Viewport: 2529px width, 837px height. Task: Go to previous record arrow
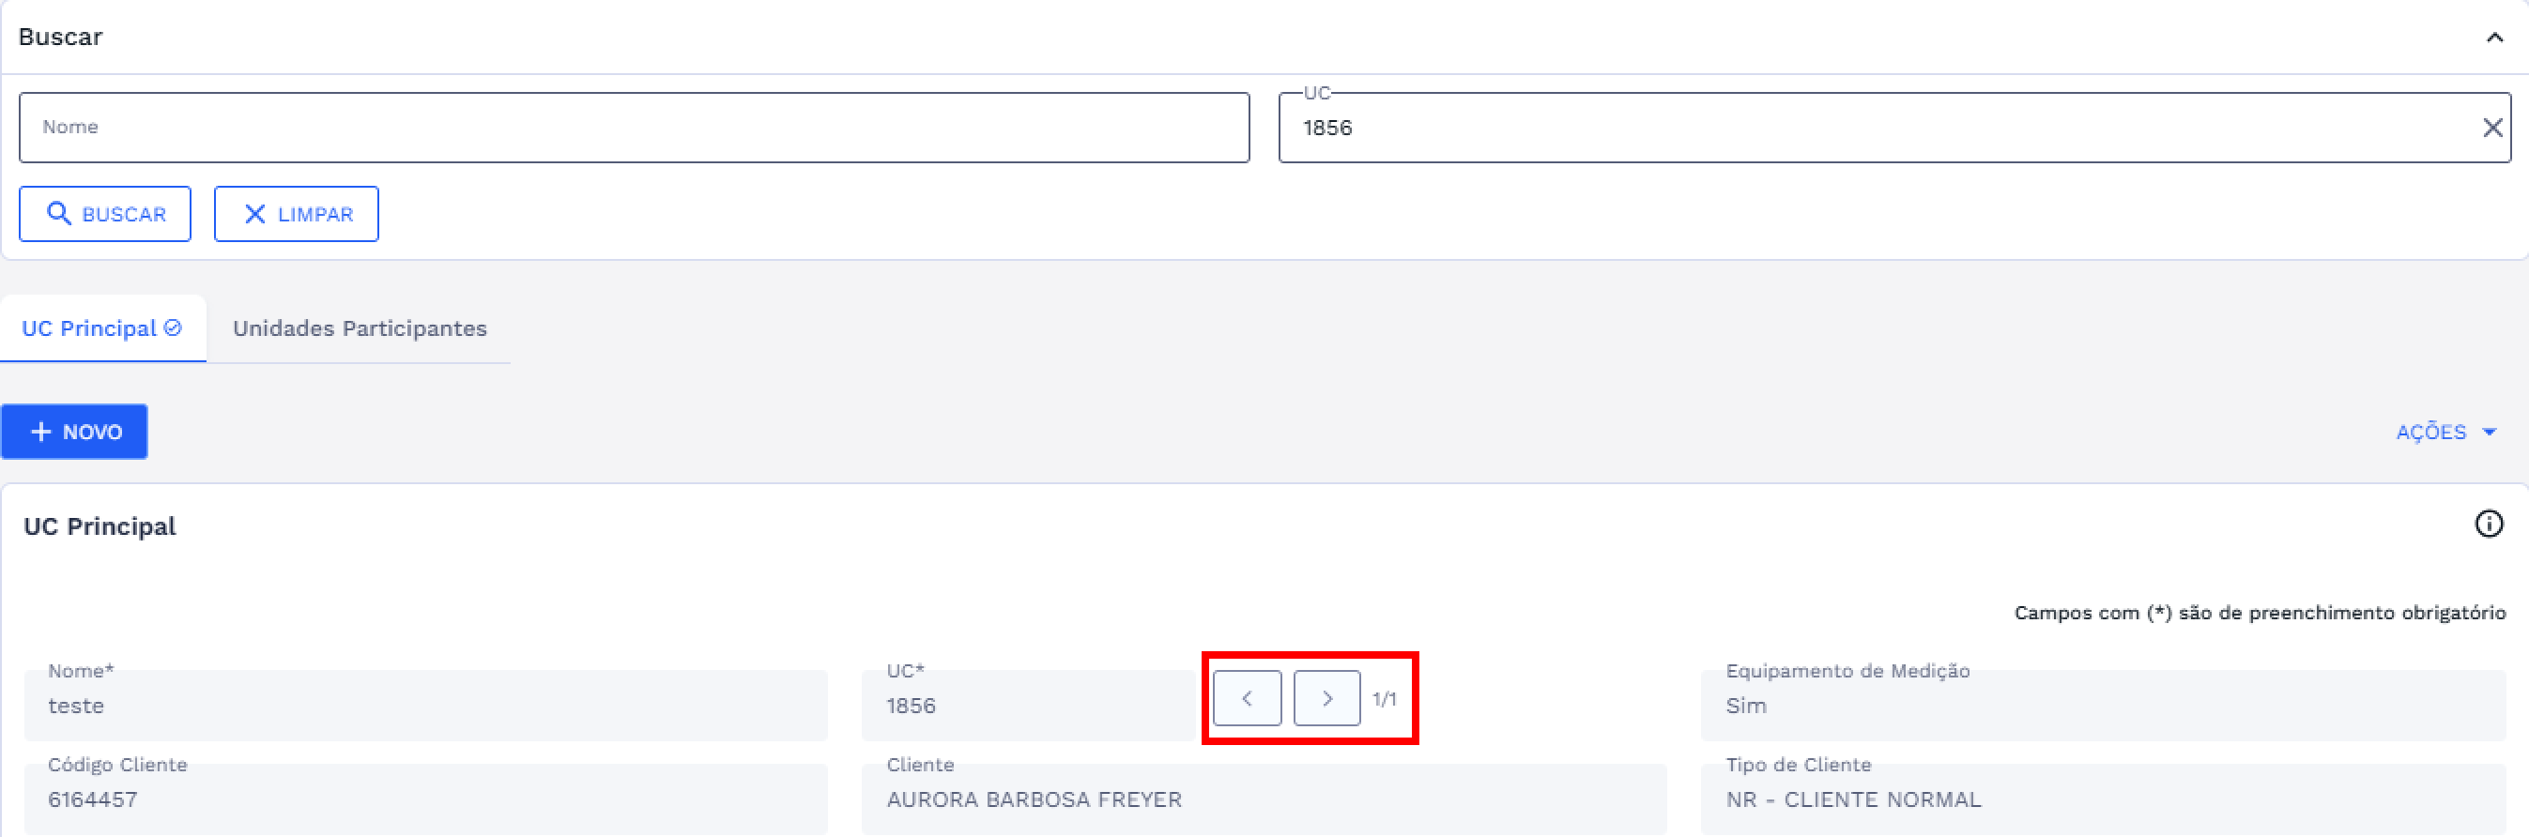click(x=1247, y=699)
